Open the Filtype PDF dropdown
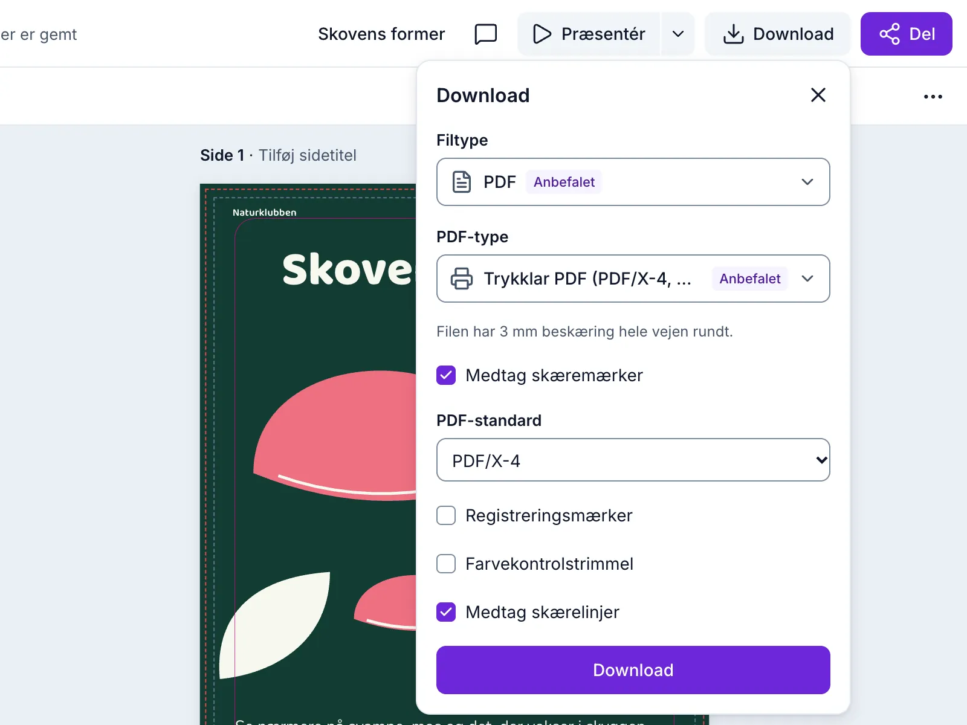Screen dimensions: 967x725 click(633, 182)
